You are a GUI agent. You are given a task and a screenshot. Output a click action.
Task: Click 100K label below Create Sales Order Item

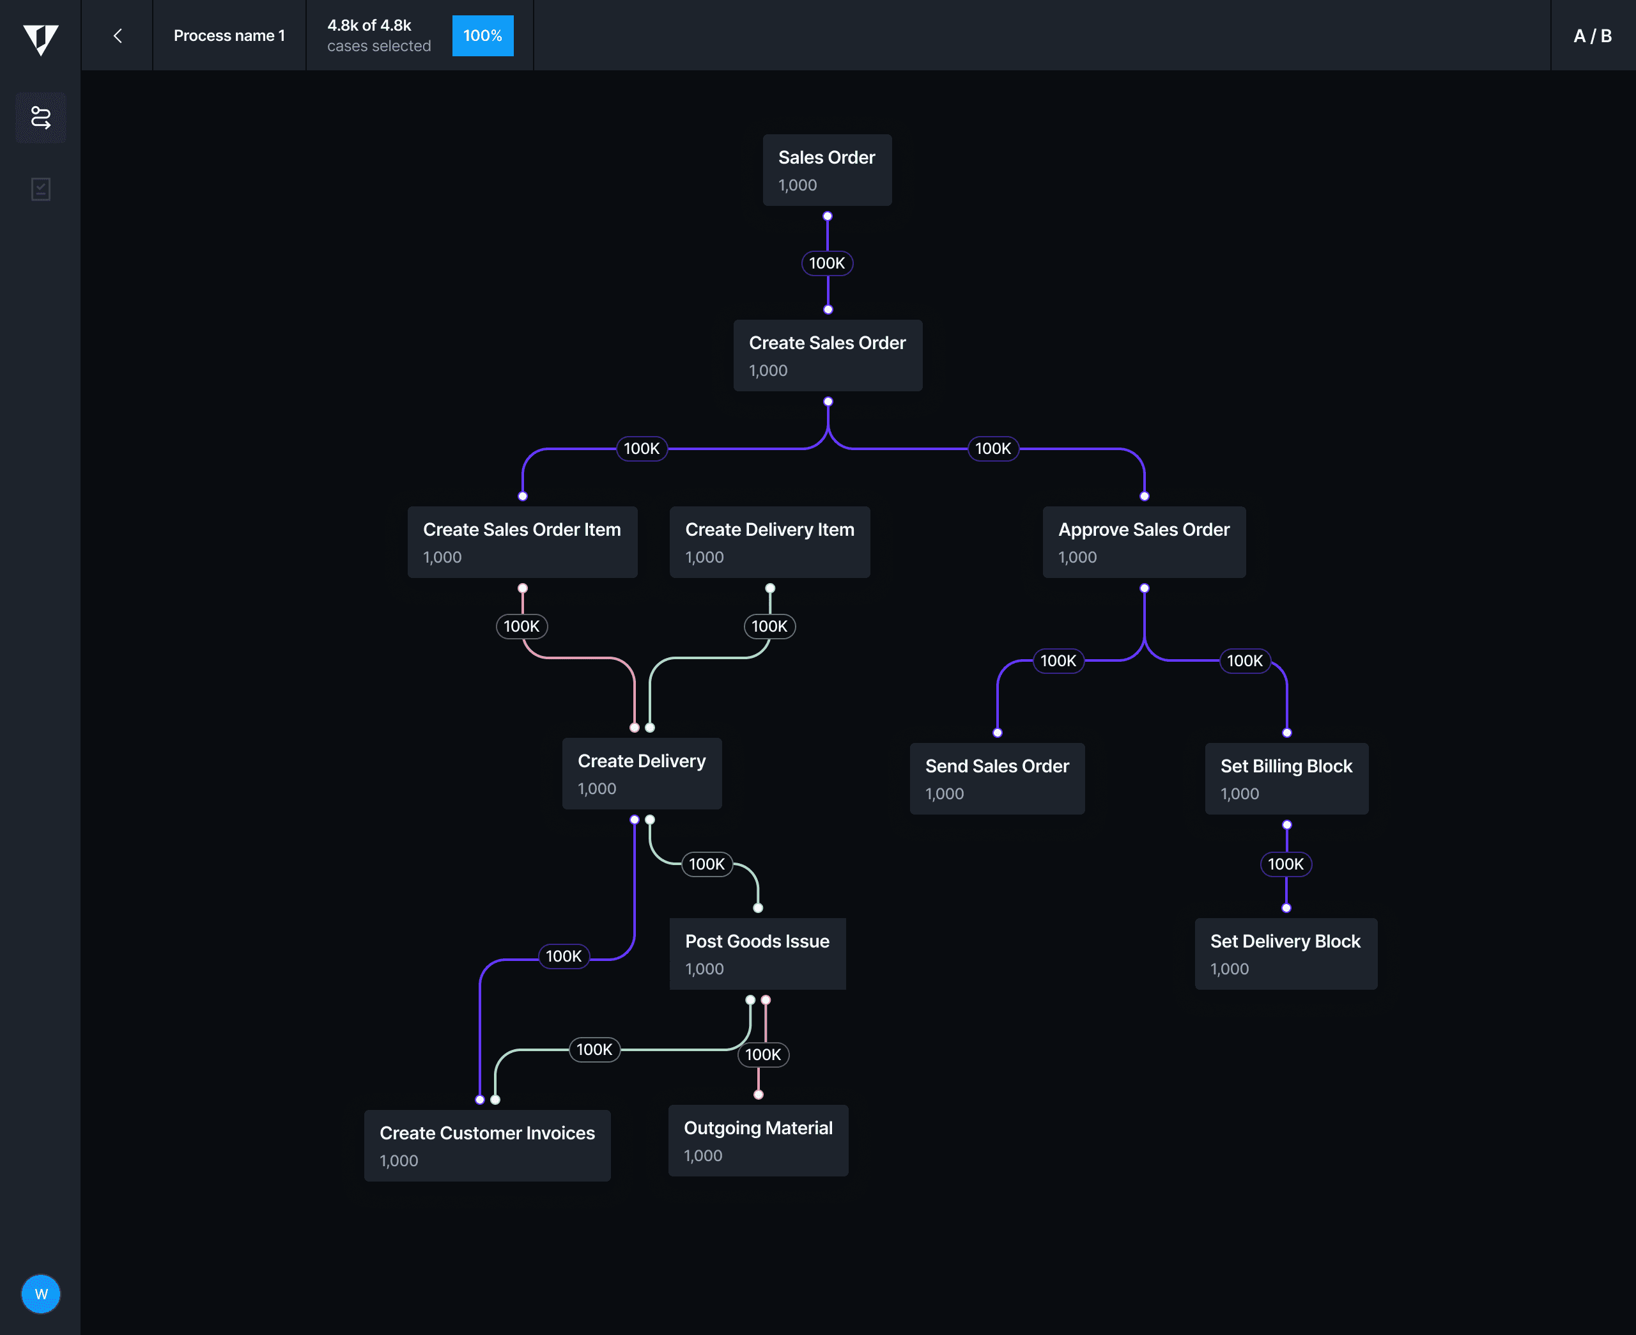521,626
